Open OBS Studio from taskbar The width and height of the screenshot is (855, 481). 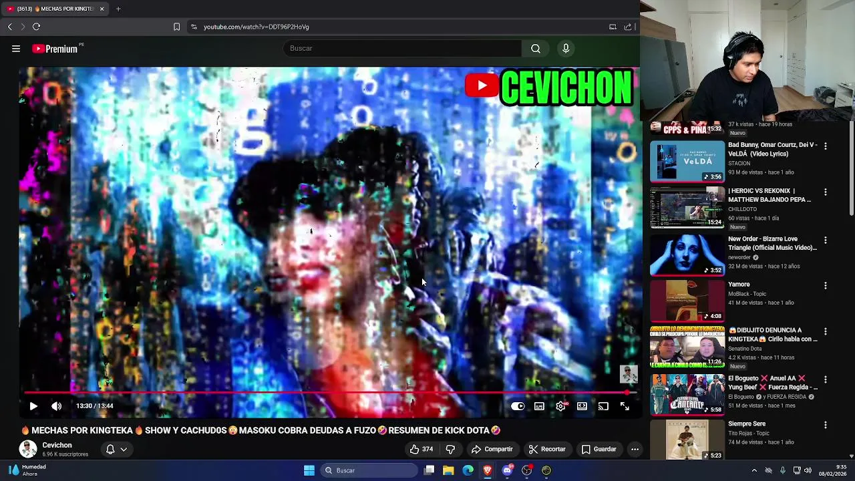(x=546, y=470)
